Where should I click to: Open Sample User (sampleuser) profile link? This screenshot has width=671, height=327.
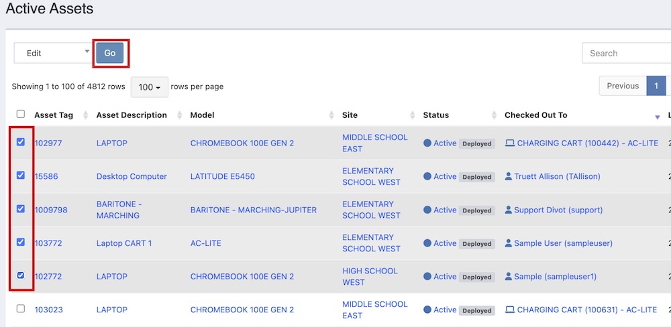562,243
